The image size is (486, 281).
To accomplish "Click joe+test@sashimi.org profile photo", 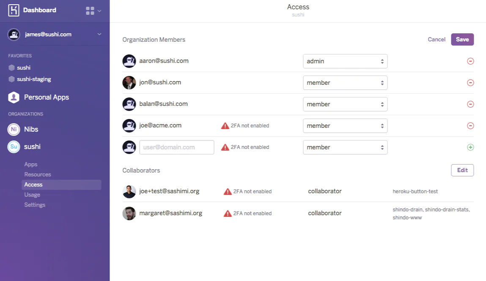I will click(129, 192).
